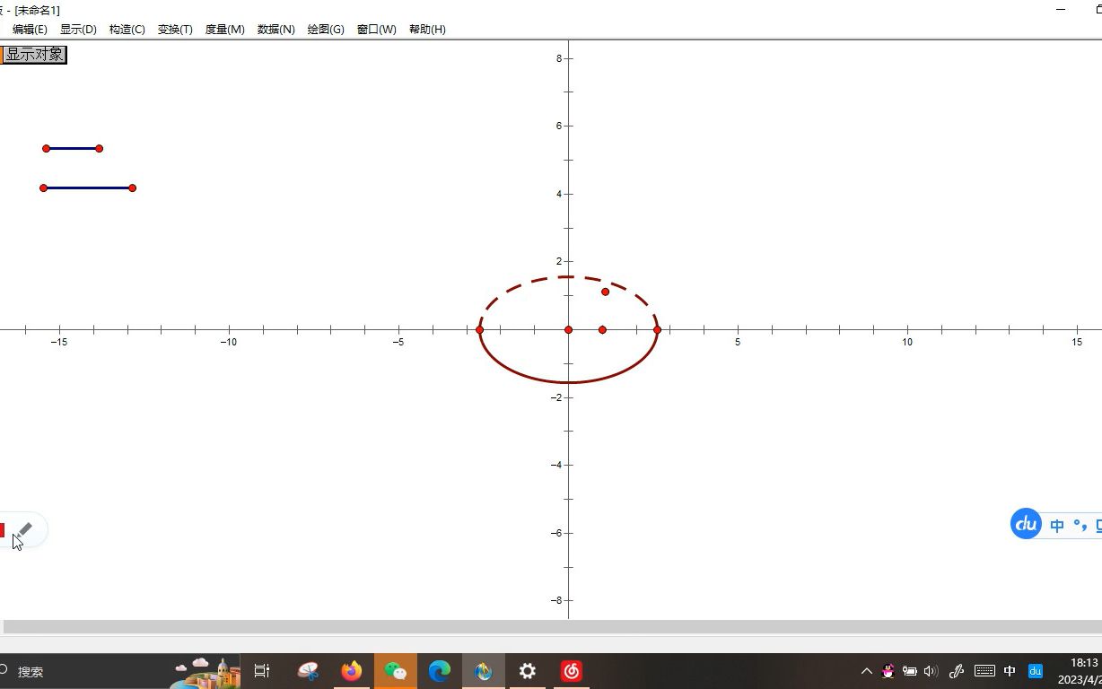Screen dimensions: 1102x689
Task: Select the left endpoint of the lower long segment
Action: click(44, 188)
